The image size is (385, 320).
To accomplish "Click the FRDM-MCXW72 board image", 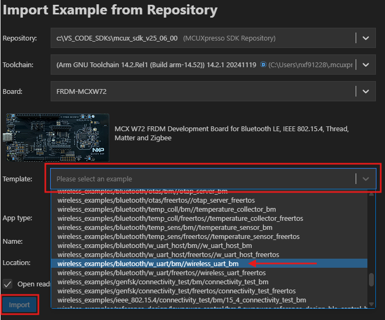I will [56, 138].
